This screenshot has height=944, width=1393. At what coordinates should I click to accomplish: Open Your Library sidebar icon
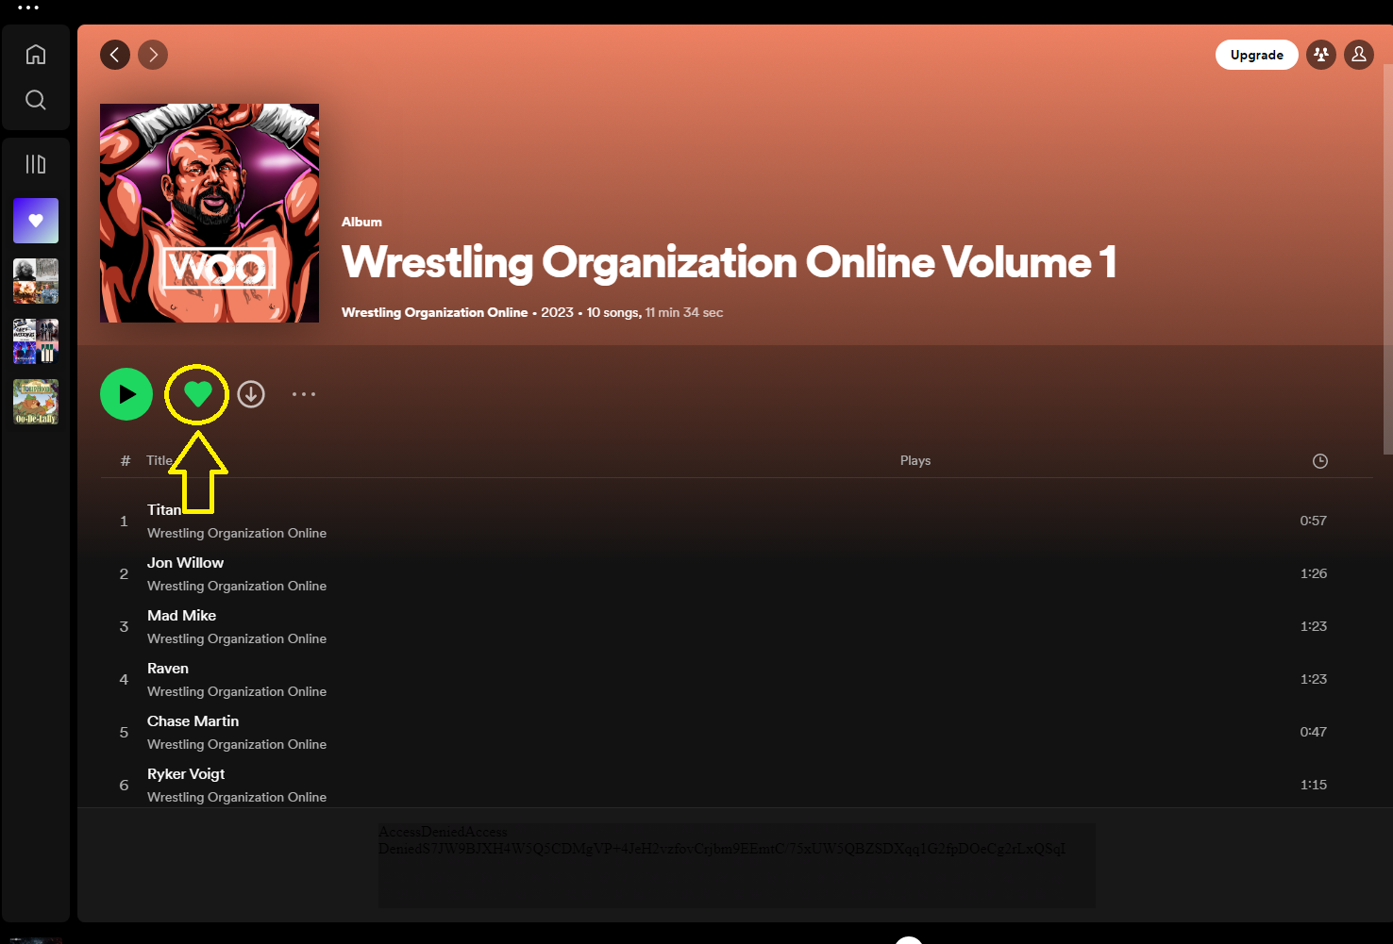[x=36, y=164]
